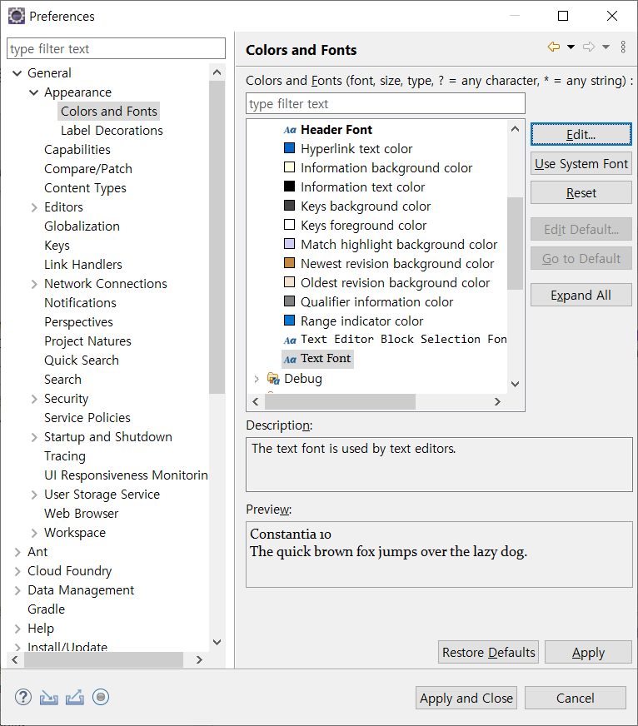Image resolution: width=638 pixels, height=726 pixels.
Task: Select the Qualifier information color swatch
Action: [x=289, y=301]
